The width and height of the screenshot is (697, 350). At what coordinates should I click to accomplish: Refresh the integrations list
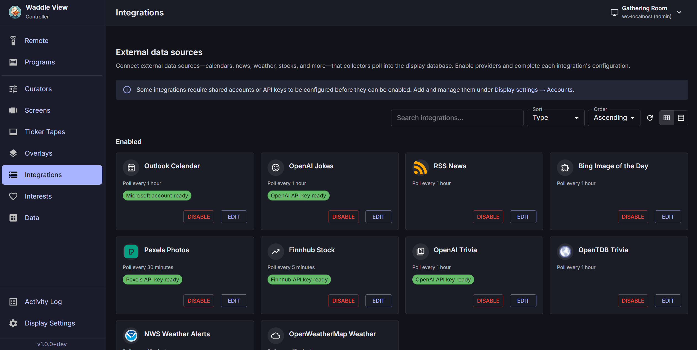650,118
